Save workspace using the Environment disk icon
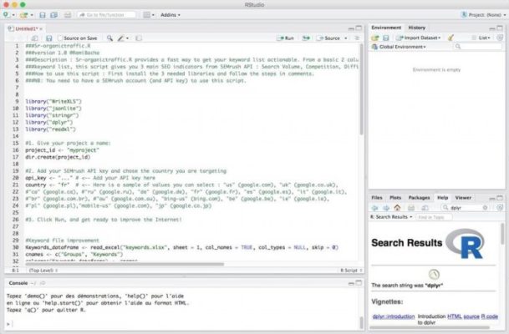 coord(386,38)
